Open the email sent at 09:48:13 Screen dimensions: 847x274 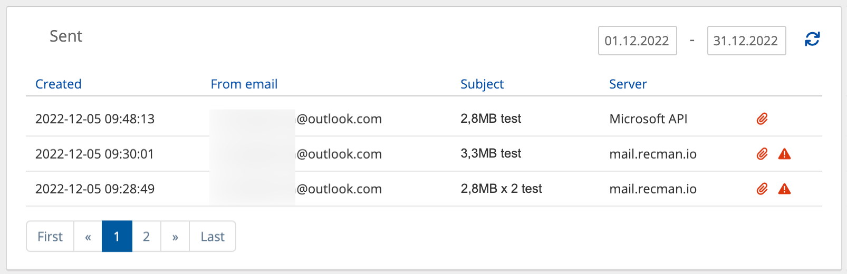[x=95, y=119]
